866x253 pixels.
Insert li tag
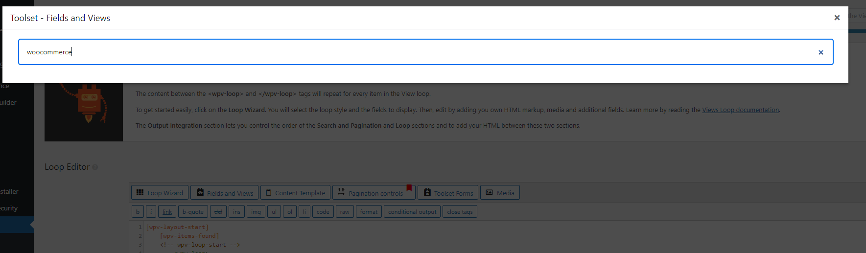coord(304,211)
